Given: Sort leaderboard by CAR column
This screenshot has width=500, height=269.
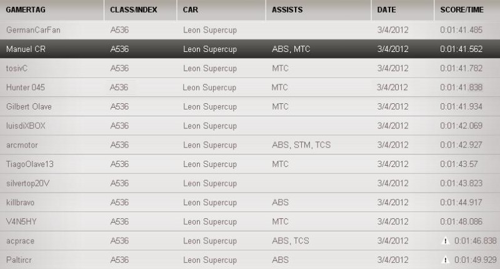Looking at the screenshot, I should [191, 11].
